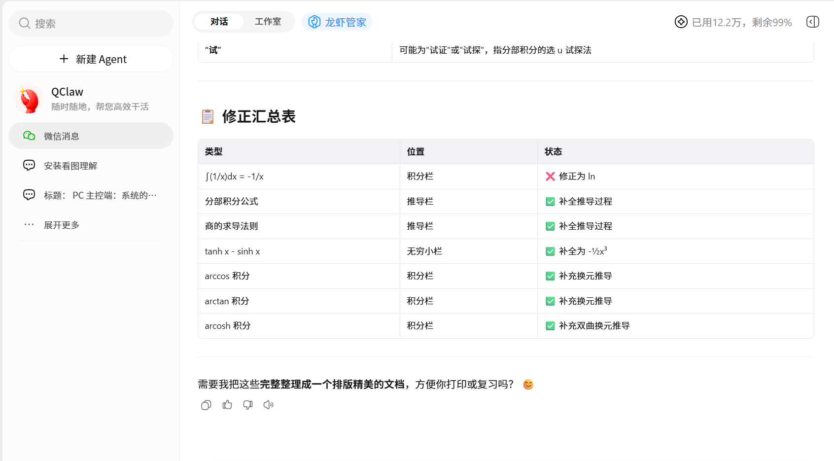The width and height of the screenshot is (834, 461).
Task: Open the 微信消息 conversation
Action: (x=91, y=136)
